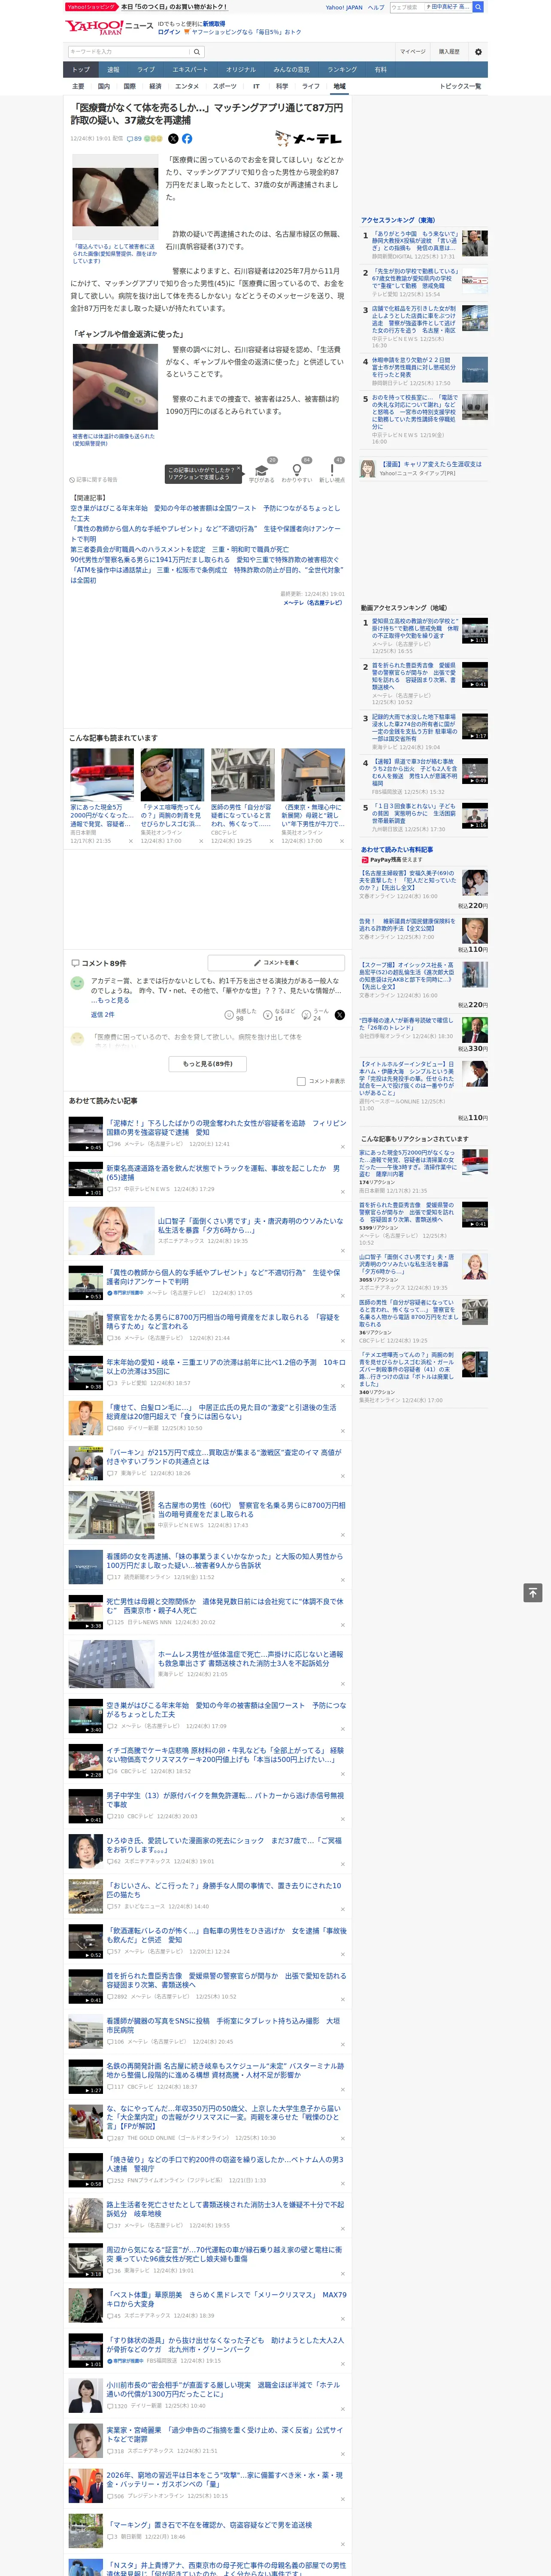Open related link 空き巣がはびこる年末年始
Image resolution: width=551 pixels, height=2576 pixels.
click(x=205, y=513)
